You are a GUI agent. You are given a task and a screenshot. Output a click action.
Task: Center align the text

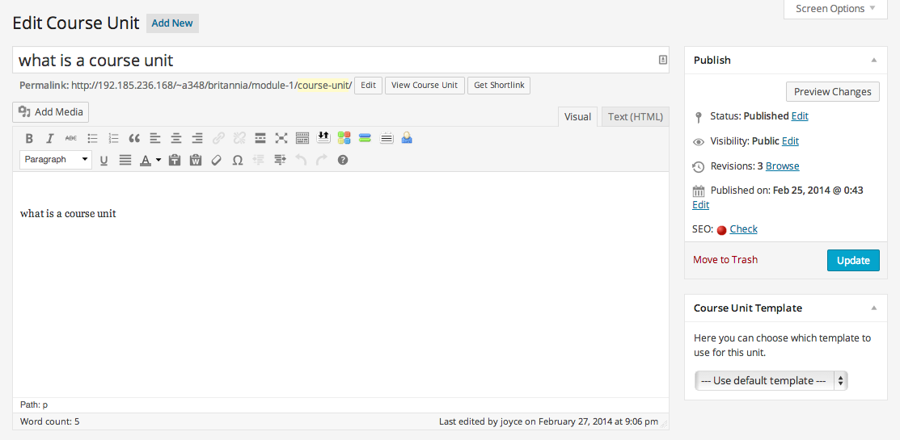(176, 138)
